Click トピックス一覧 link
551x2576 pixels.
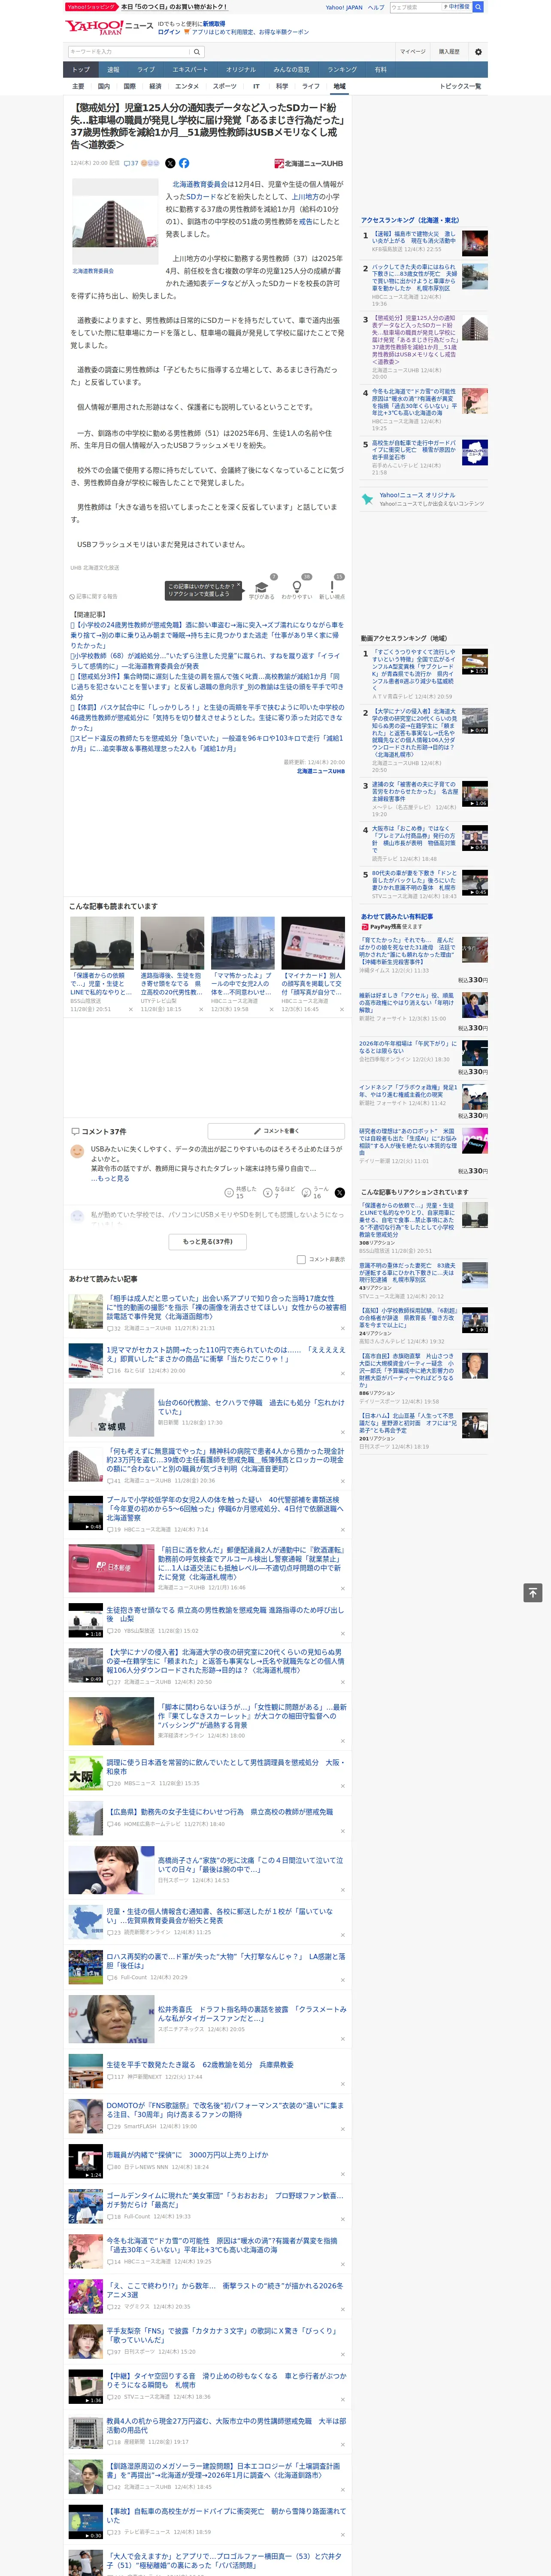pyautogui.click(x=460, y=86)
